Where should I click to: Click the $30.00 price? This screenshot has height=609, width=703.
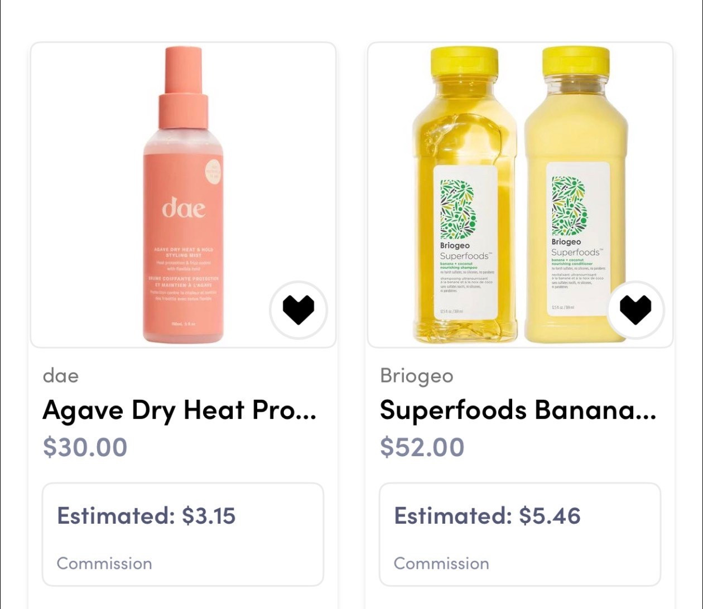tap(85, 447)
